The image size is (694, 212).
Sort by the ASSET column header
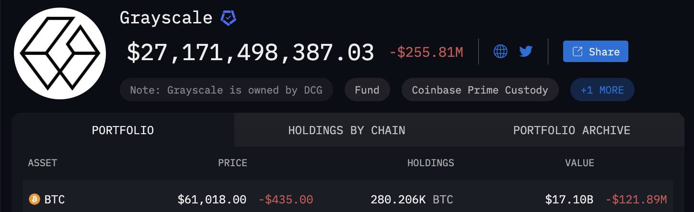[43, 163]
